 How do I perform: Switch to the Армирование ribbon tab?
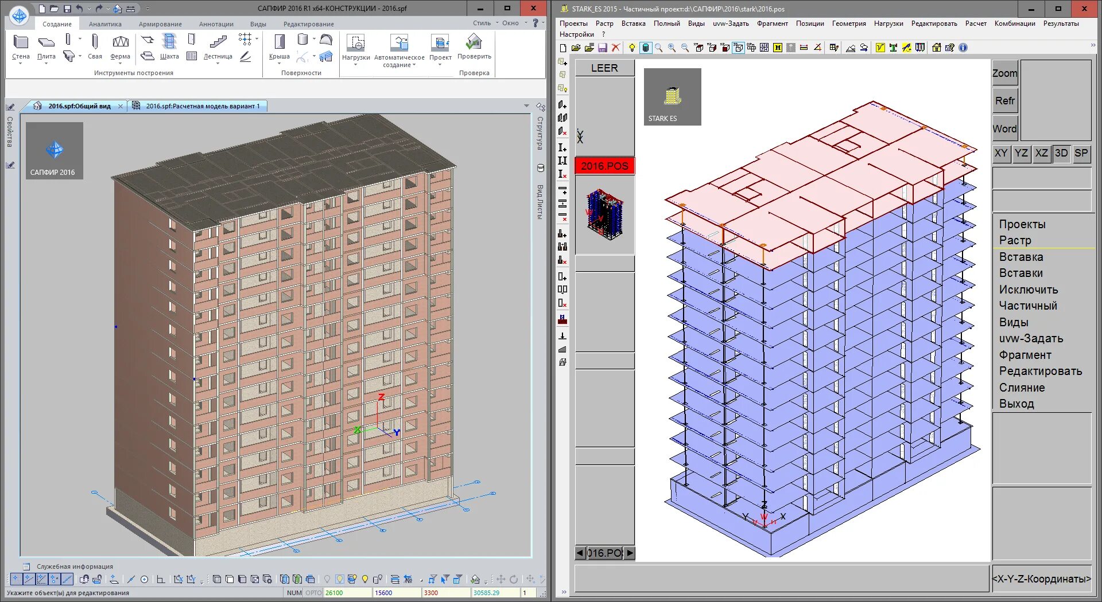pos(160,24)
